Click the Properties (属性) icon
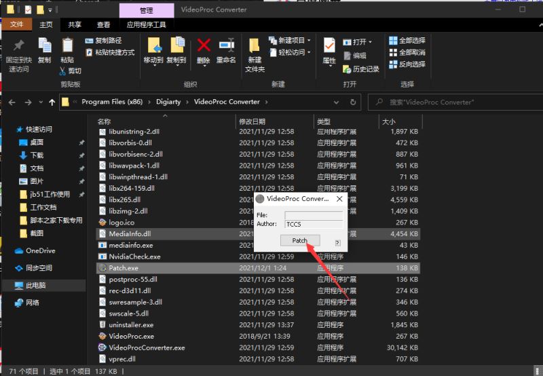 point(329,45)
